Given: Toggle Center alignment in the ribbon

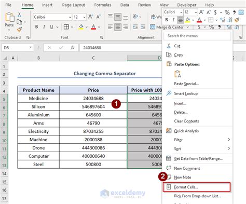Looking at the screenshot, I should point(118,27).
